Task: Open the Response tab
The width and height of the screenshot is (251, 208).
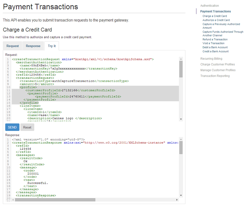Action: point(33,46)
